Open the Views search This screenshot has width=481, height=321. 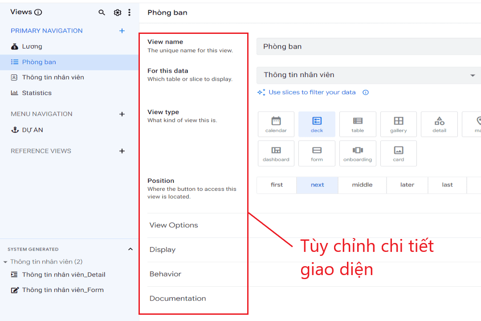(102, 12)
